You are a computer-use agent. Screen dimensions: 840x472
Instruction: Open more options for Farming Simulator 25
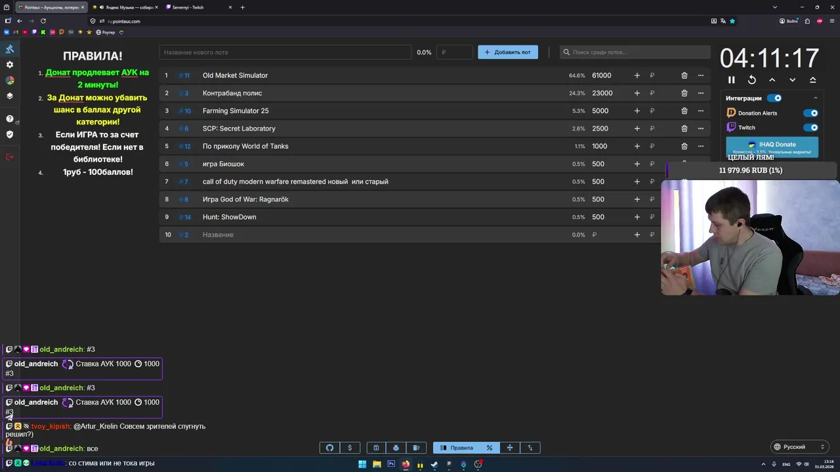pyautogui.click(x=700, y=111)
